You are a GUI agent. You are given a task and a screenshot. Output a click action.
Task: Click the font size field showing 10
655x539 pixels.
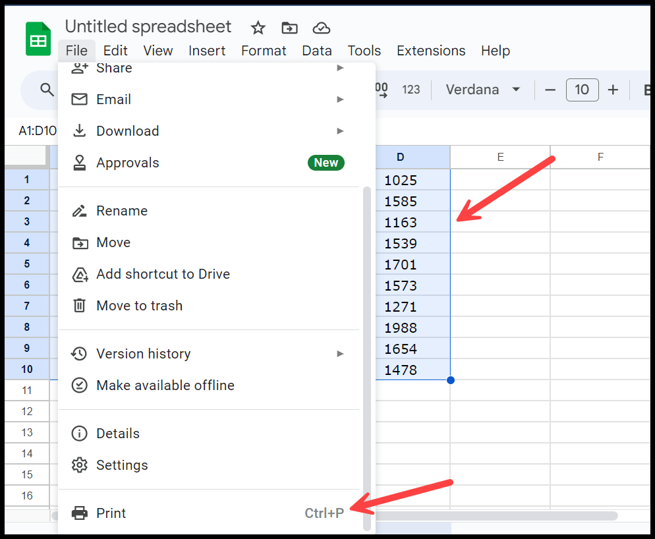click(x=582, y=90)
